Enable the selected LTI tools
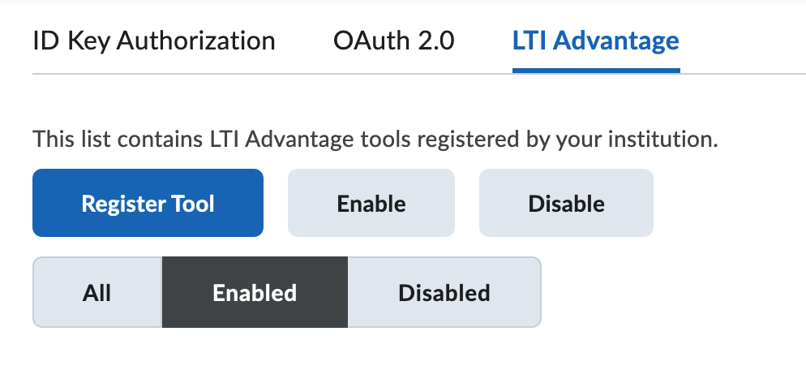This screenshot has height=383, width=806. coord(371,203)
